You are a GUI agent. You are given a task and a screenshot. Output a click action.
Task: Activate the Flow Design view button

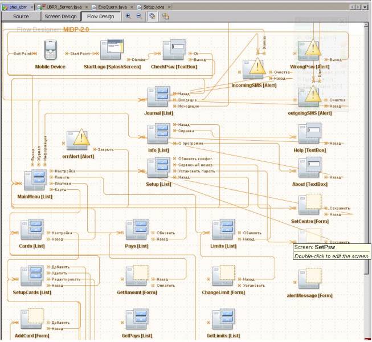tap(101, 17)
